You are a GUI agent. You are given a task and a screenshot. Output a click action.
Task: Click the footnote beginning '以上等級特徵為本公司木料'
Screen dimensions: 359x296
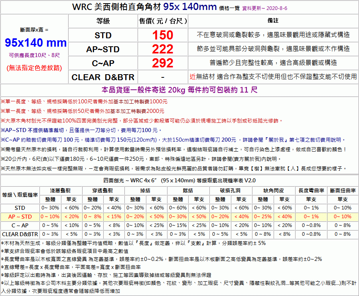pos(179,287)
